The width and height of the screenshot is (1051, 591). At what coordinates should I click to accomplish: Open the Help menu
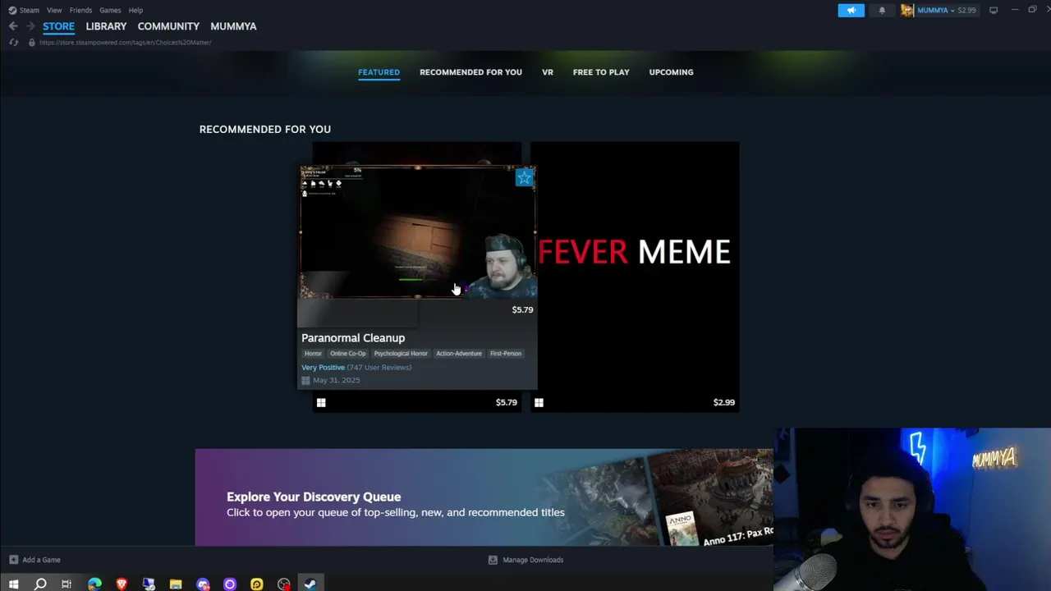click(x=135, y=10)
